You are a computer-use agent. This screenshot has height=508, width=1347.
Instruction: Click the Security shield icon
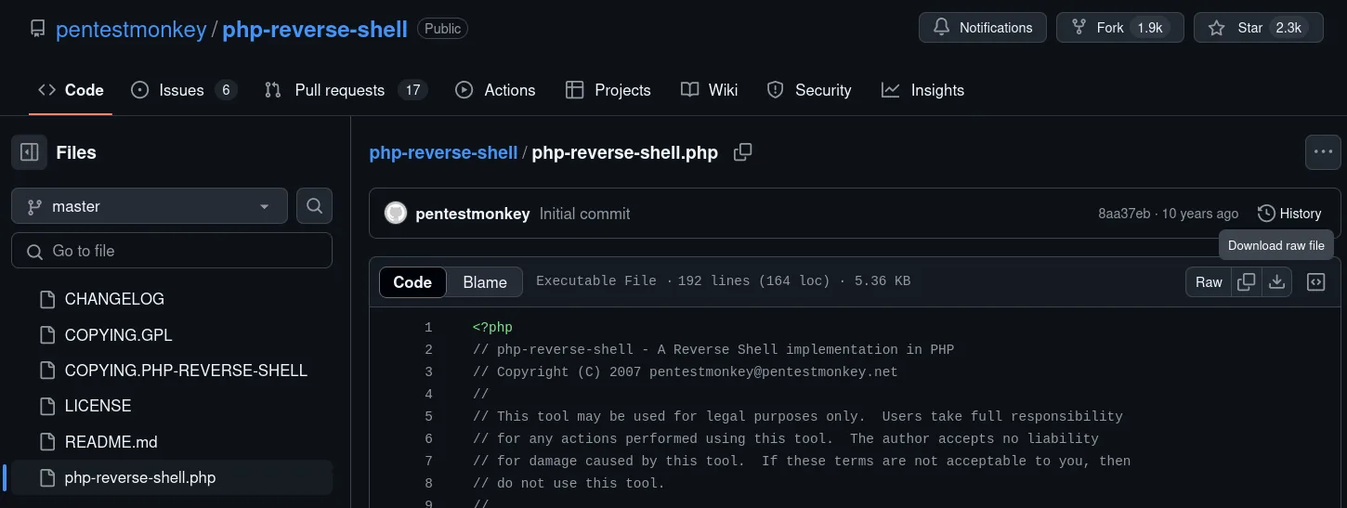[776, 90]
